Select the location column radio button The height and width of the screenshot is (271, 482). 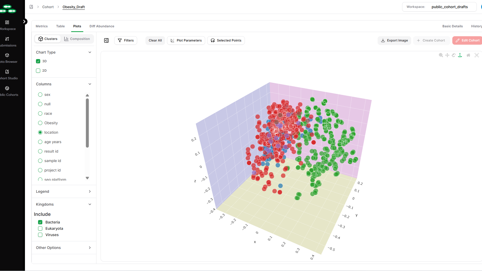click(x=40, y=132)
